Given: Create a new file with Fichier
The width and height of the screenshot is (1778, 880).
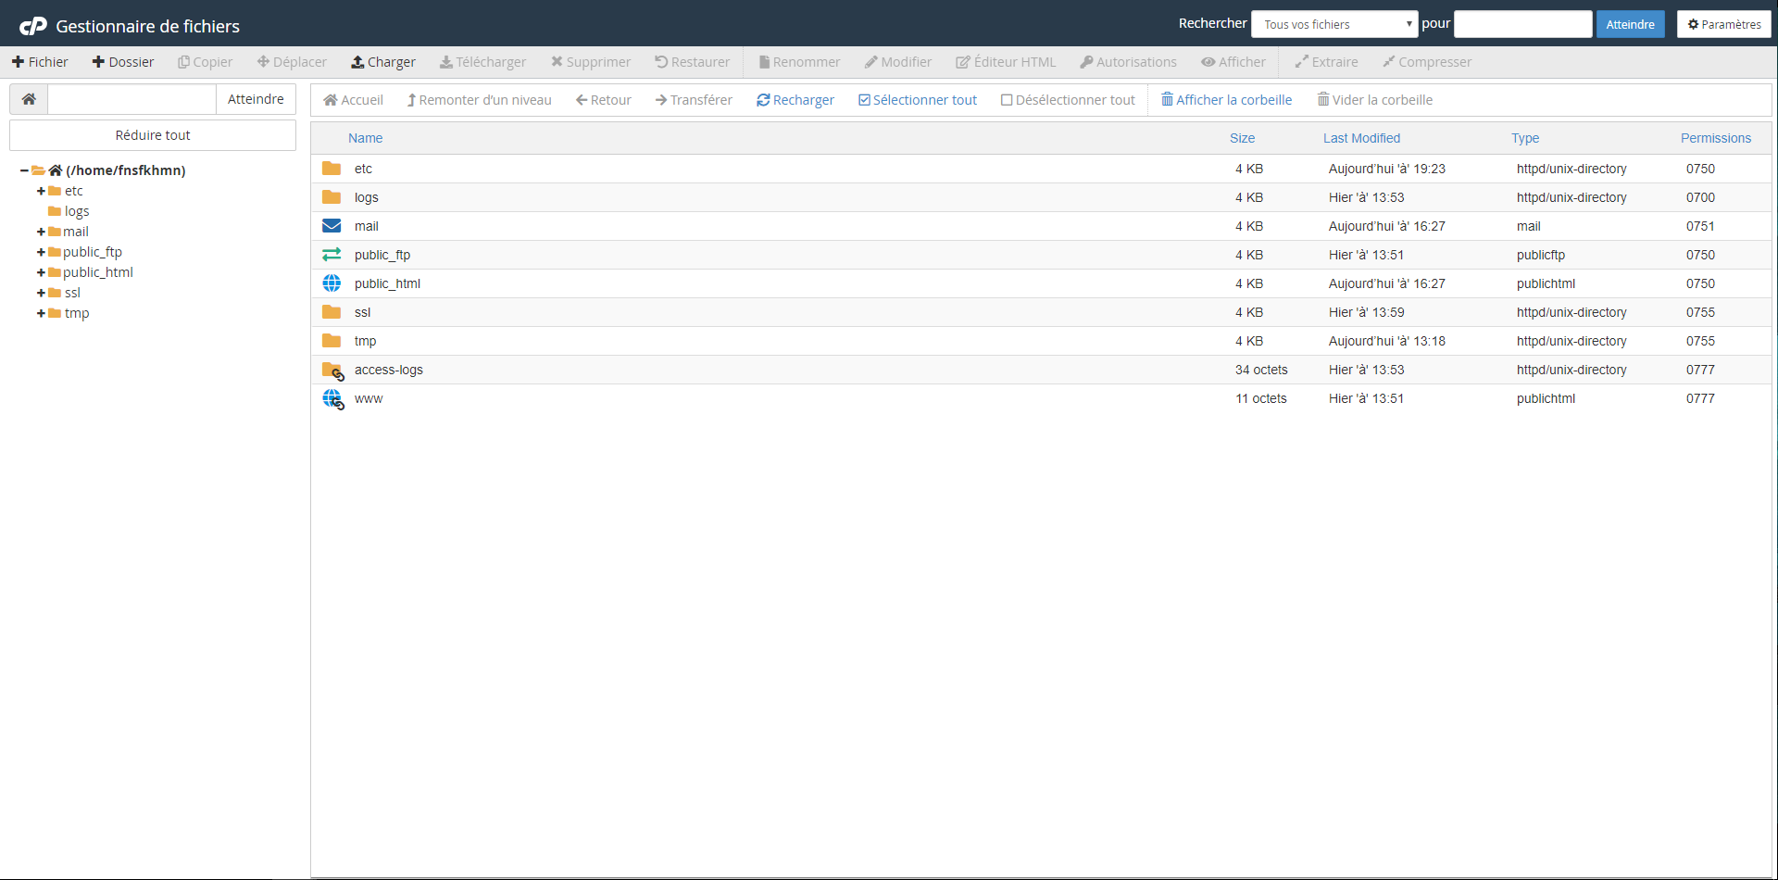Looking at the screenshot, I should pos(40,62).
